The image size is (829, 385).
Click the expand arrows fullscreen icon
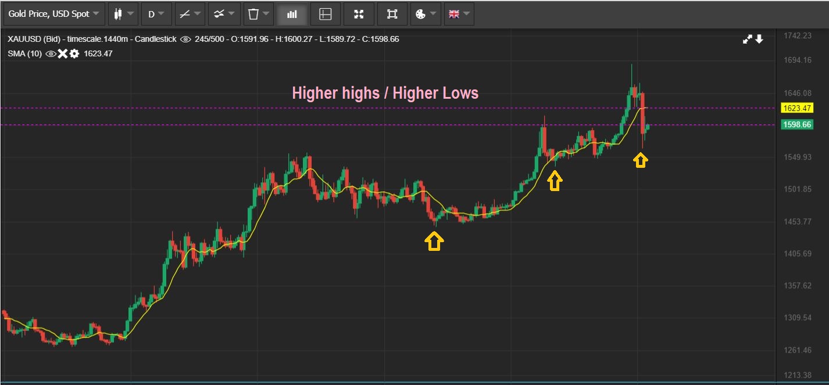tap(359, 14)
